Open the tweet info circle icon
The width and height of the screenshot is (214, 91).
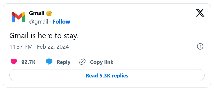point(200,47)
